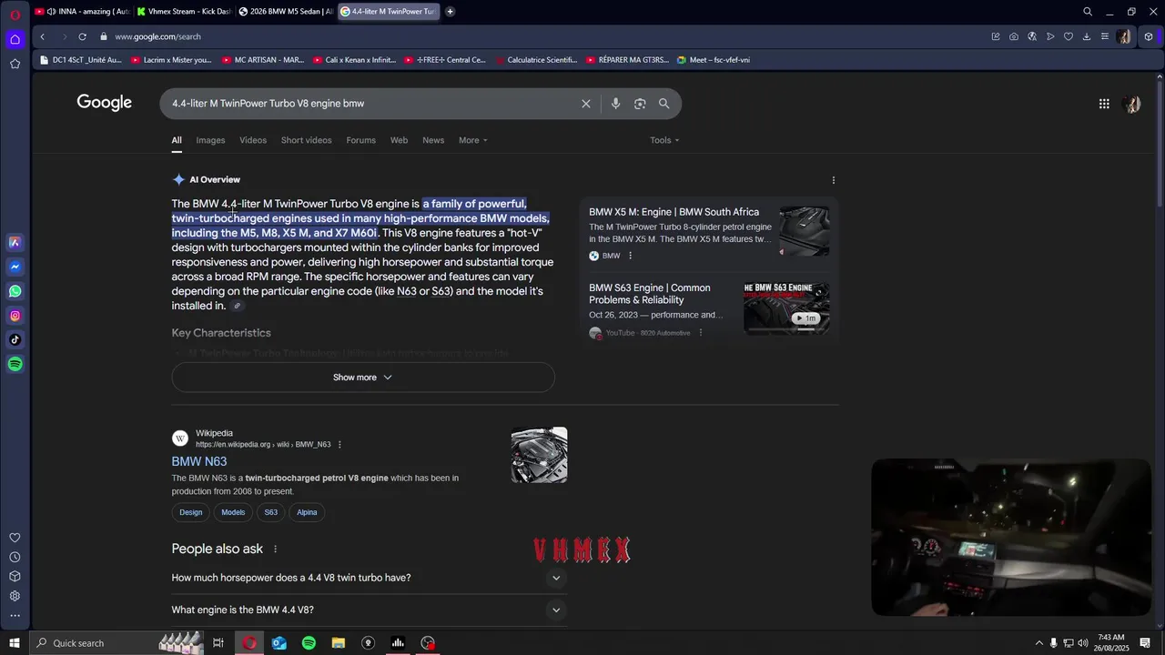The image size is (1165, 655).
Task: Switch to Short videos search tab
Action: pyautogui.click(x=306, y=140)
